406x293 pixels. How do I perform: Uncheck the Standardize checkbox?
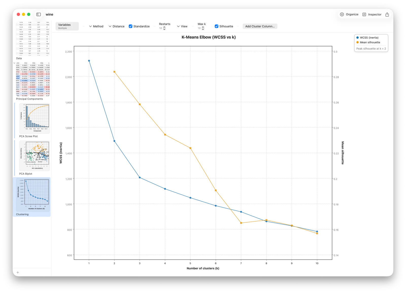pyautogui.click(x=130, y=26)
